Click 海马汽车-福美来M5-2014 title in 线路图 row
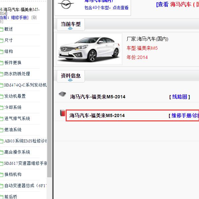This screenshot has height=199, width=199. [98, 97]
